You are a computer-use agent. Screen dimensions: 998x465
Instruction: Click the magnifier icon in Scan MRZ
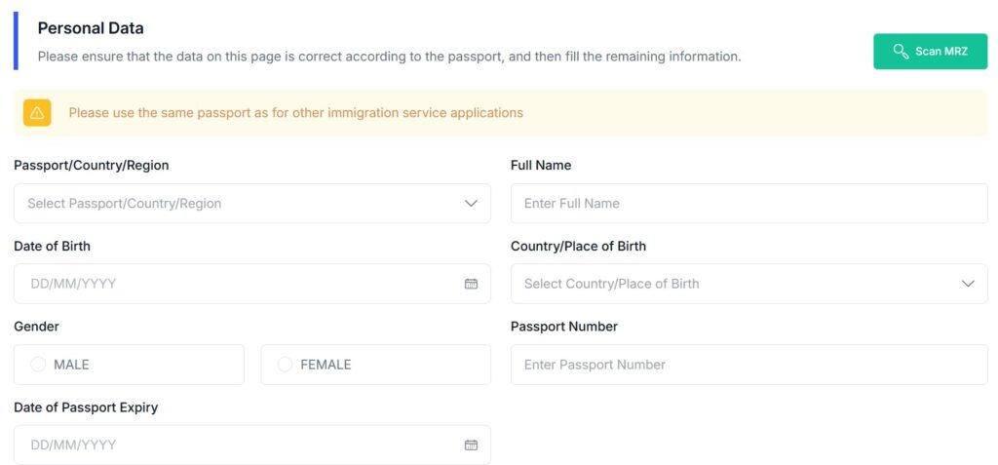[x=900, y=52]
